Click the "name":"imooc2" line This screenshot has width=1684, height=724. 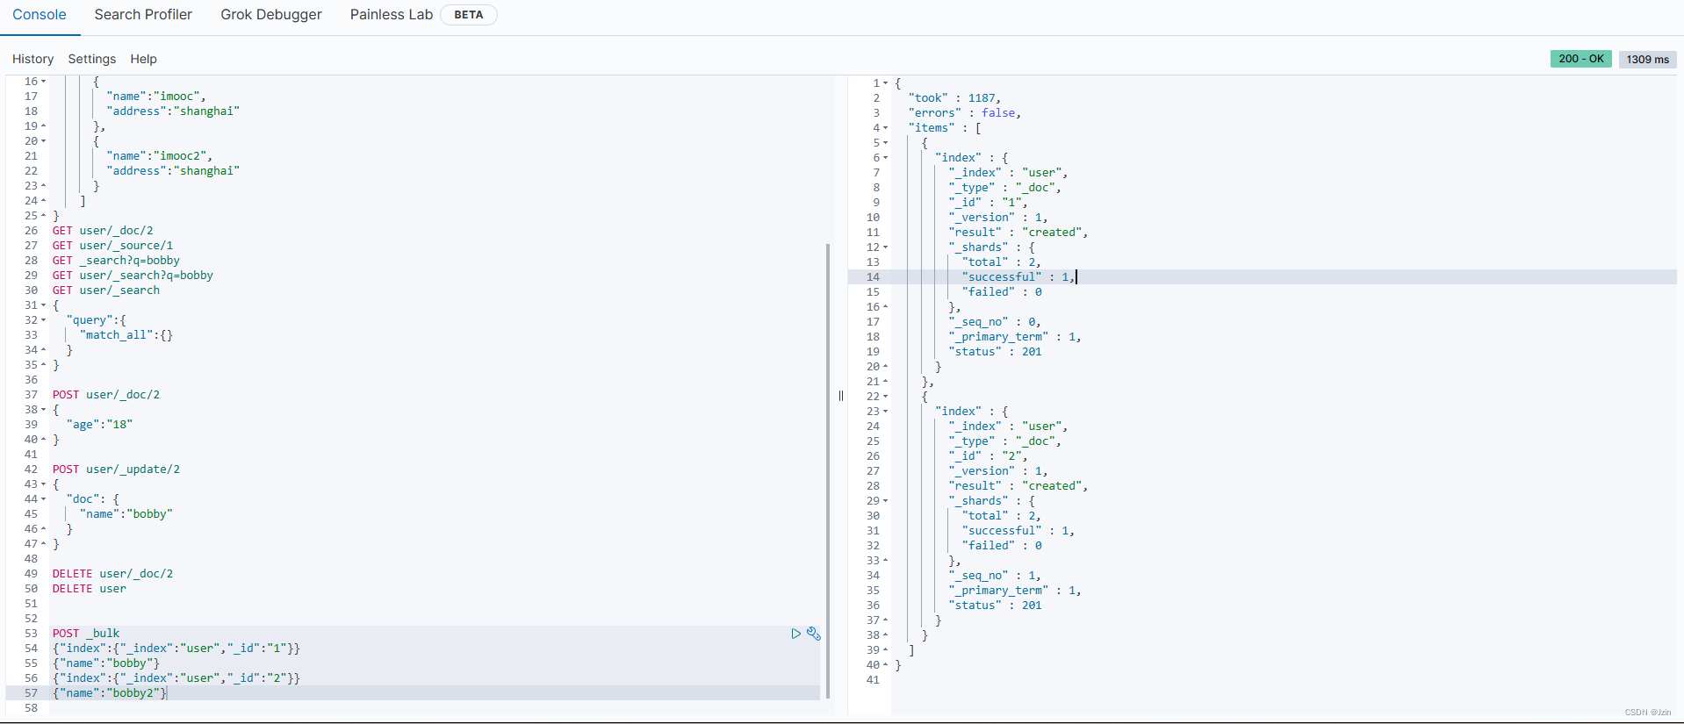click(x=160, y=156)
